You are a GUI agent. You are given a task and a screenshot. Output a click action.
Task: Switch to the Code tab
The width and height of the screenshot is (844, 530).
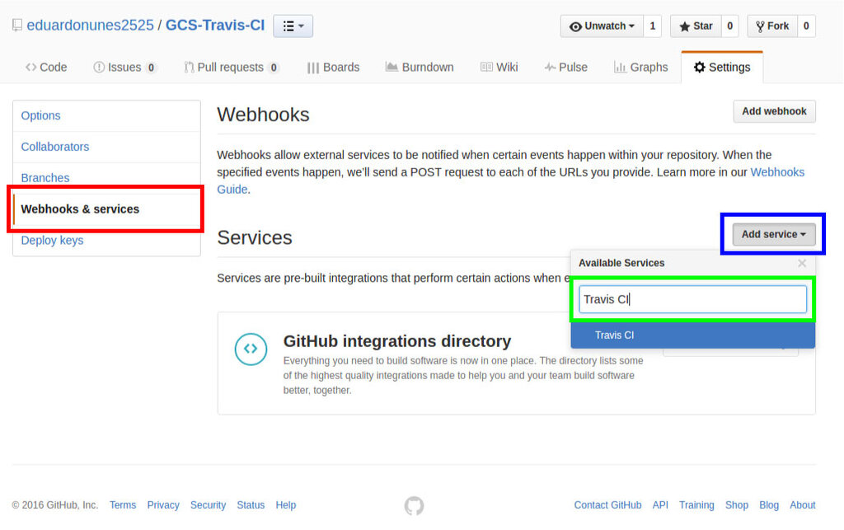coord(46,68)
